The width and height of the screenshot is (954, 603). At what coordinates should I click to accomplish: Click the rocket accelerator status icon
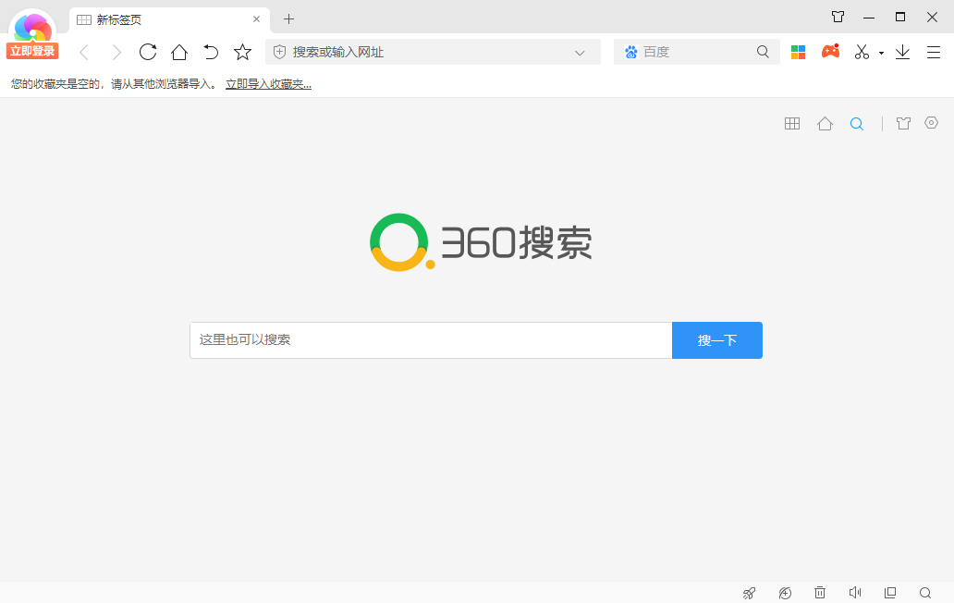click(x=749, y=593)
